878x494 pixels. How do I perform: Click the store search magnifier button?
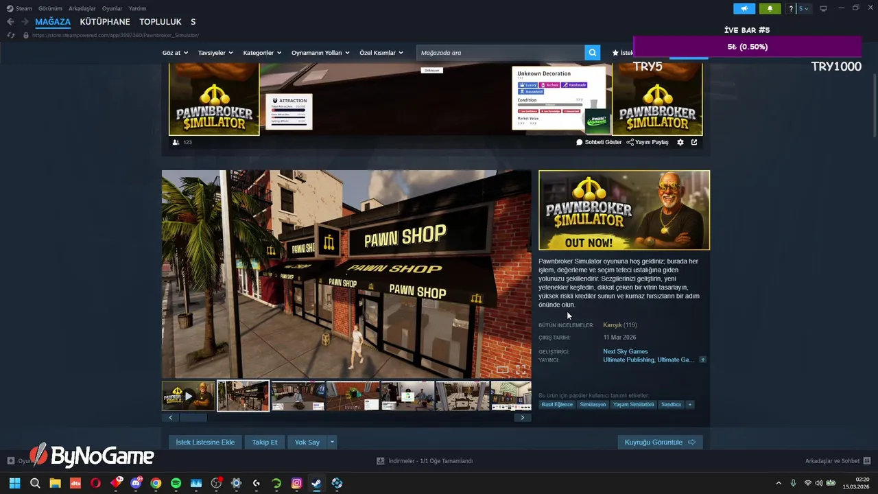click(592, 53)
